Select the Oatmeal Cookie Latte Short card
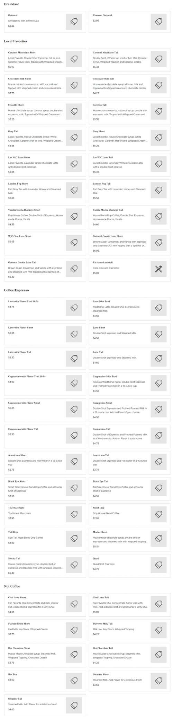This screenshot has height=717, width=173. point(130,243)
